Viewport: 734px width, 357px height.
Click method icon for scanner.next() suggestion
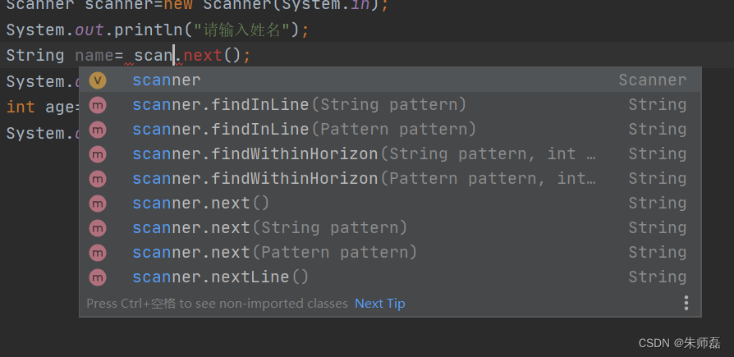(98, 204)
